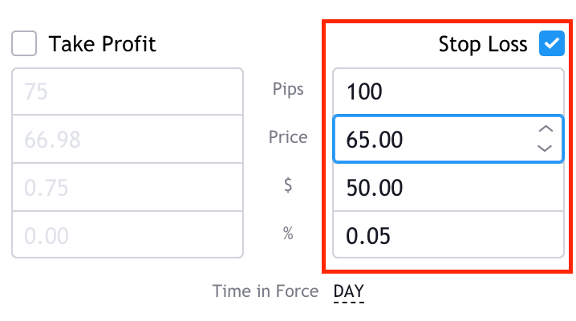This screenshot has width=576, height=321.
Task: Click the Take Profit label text
Action: pyautogui.click(x=102, y=44)
